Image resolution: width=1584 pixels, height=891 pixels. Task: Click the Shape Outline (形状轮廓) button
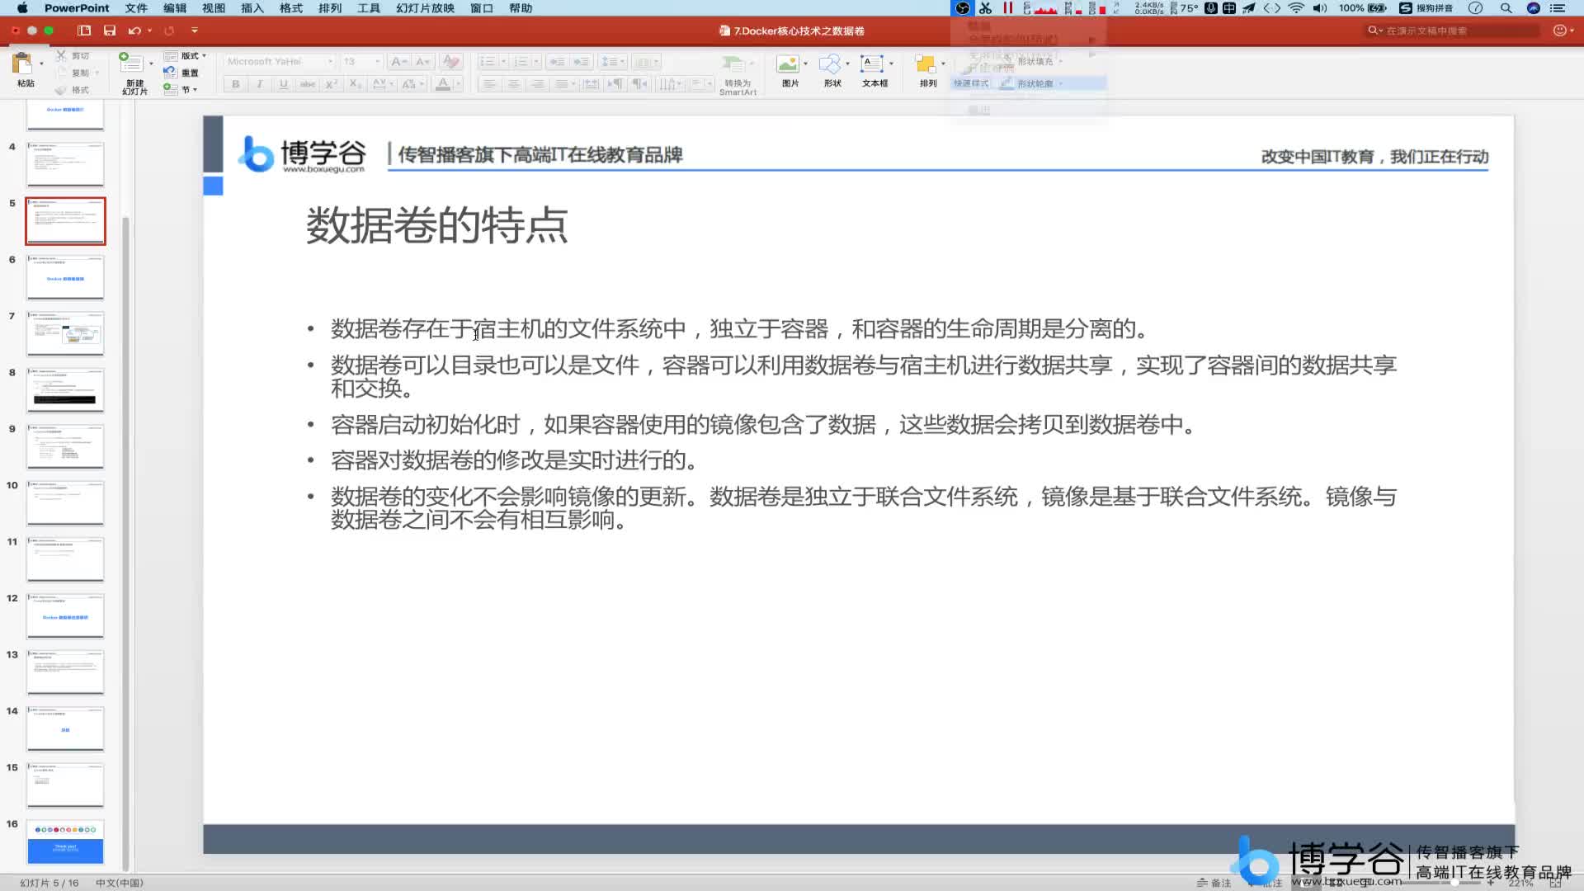tap(1030, 83)
